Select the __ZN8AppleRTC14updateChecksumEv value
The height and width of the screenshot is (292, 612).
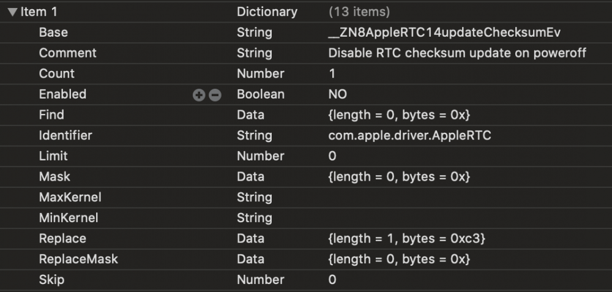(444, 32)
